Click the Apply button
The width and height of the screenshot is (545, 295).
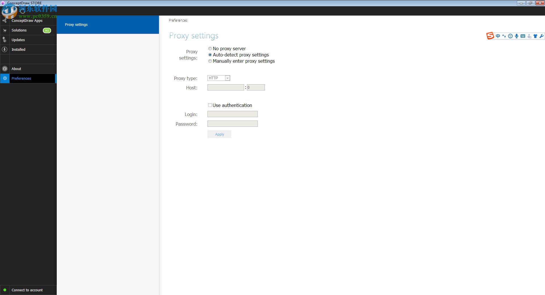(x=219, y=134)
